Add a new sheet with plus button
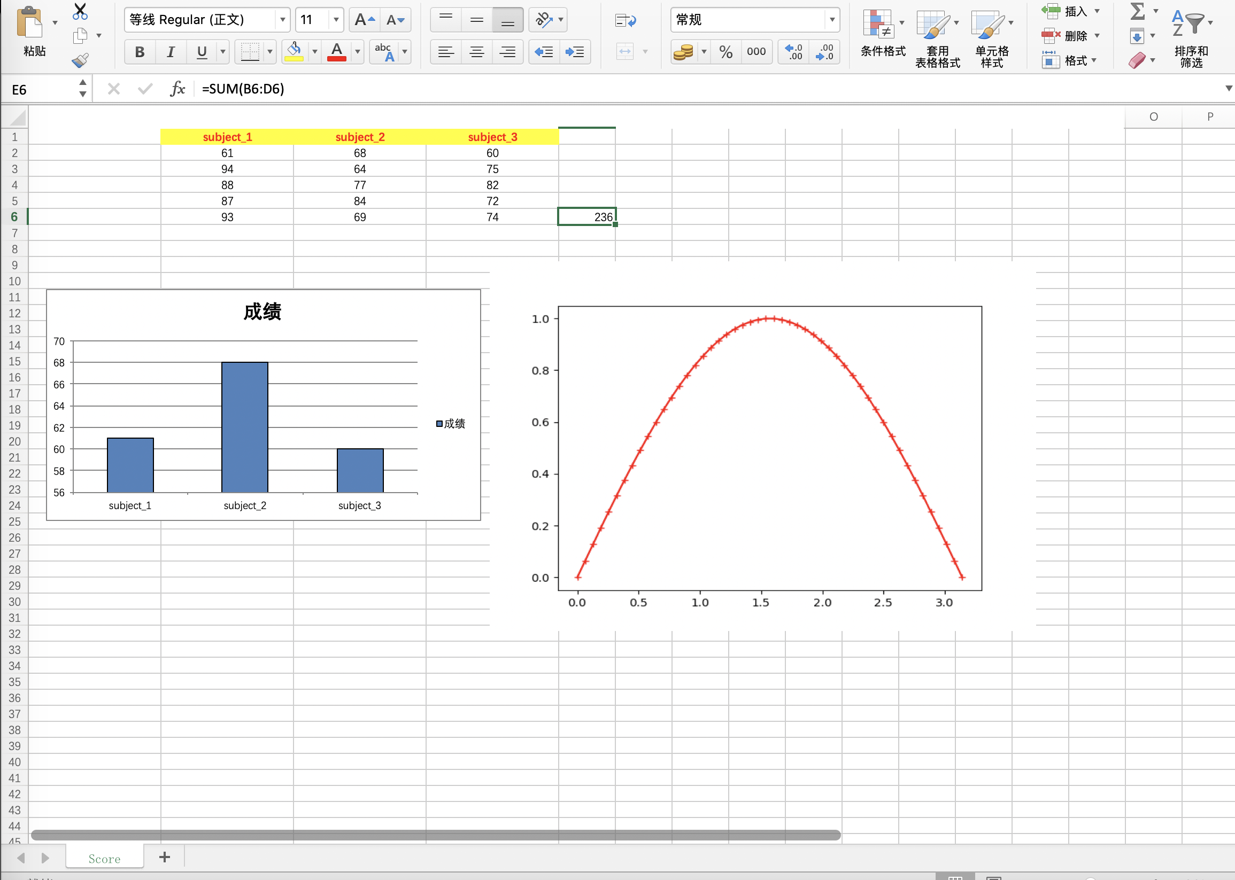 164,856
